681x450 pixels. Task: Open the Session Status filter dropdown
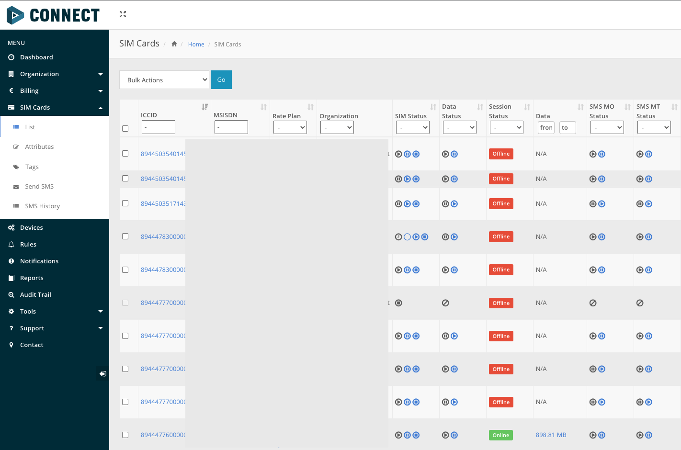coord(507,127)
